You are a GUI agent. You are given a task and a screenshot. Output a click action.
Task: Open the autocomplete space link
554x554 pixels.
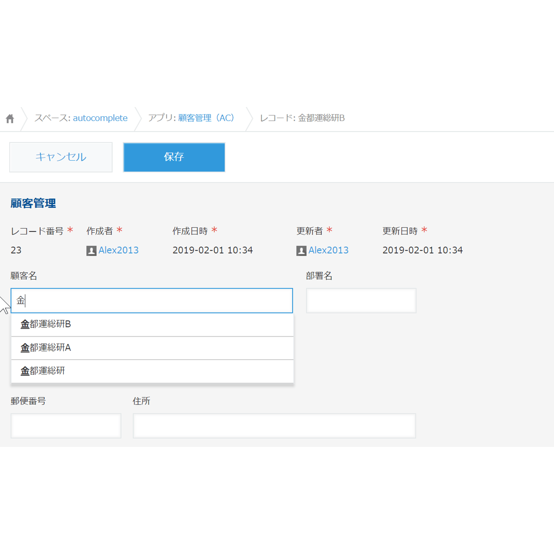[x=100, y=118]
